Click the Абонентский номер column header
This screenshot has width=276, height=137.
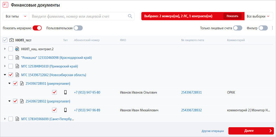click(87, 40)
